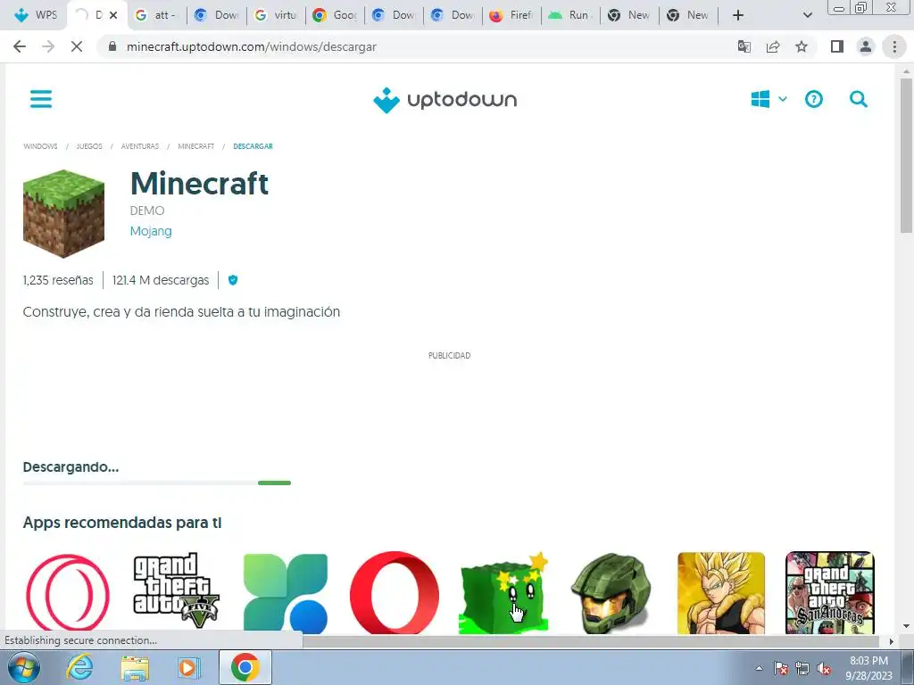This screenshot has width=914, height=685.
Task: Go forward in Chrome
Action: click(48, 46)
